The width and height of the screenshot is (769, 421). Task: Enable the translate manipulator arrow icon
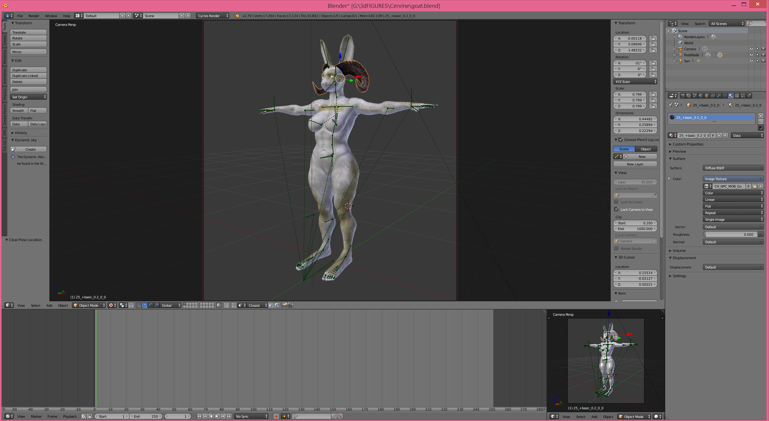[x=144, y=305]
